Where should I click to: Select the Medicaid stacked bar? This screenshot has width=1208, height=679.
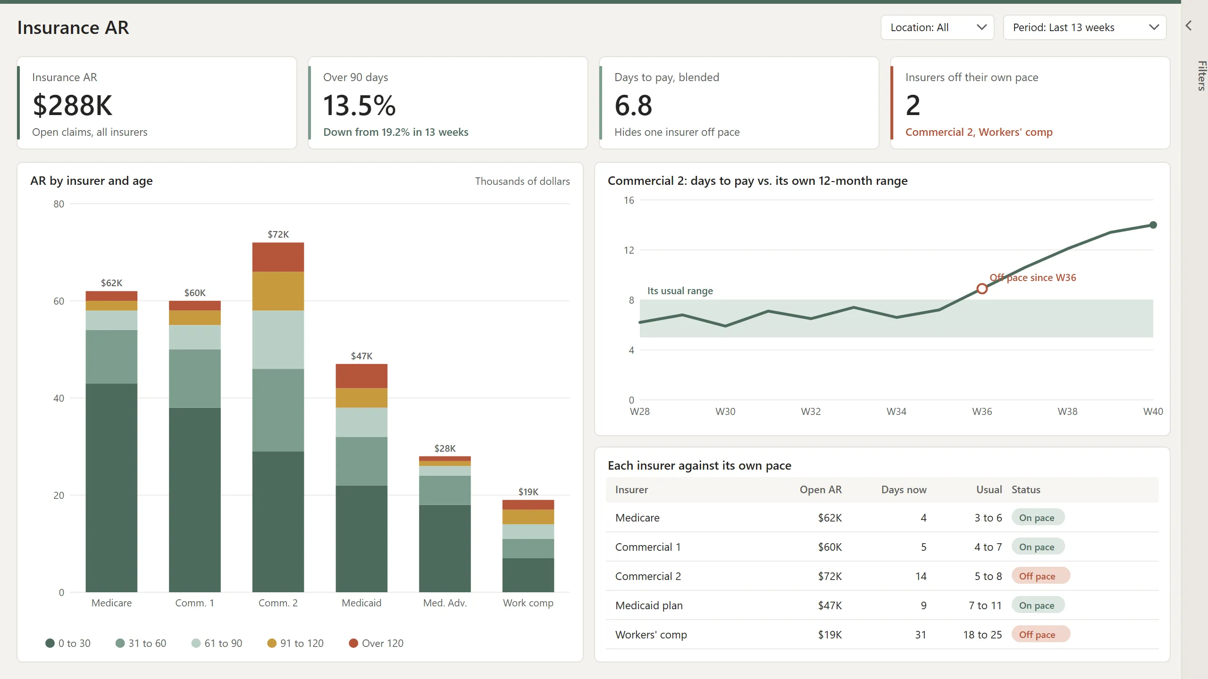(361, 478)
